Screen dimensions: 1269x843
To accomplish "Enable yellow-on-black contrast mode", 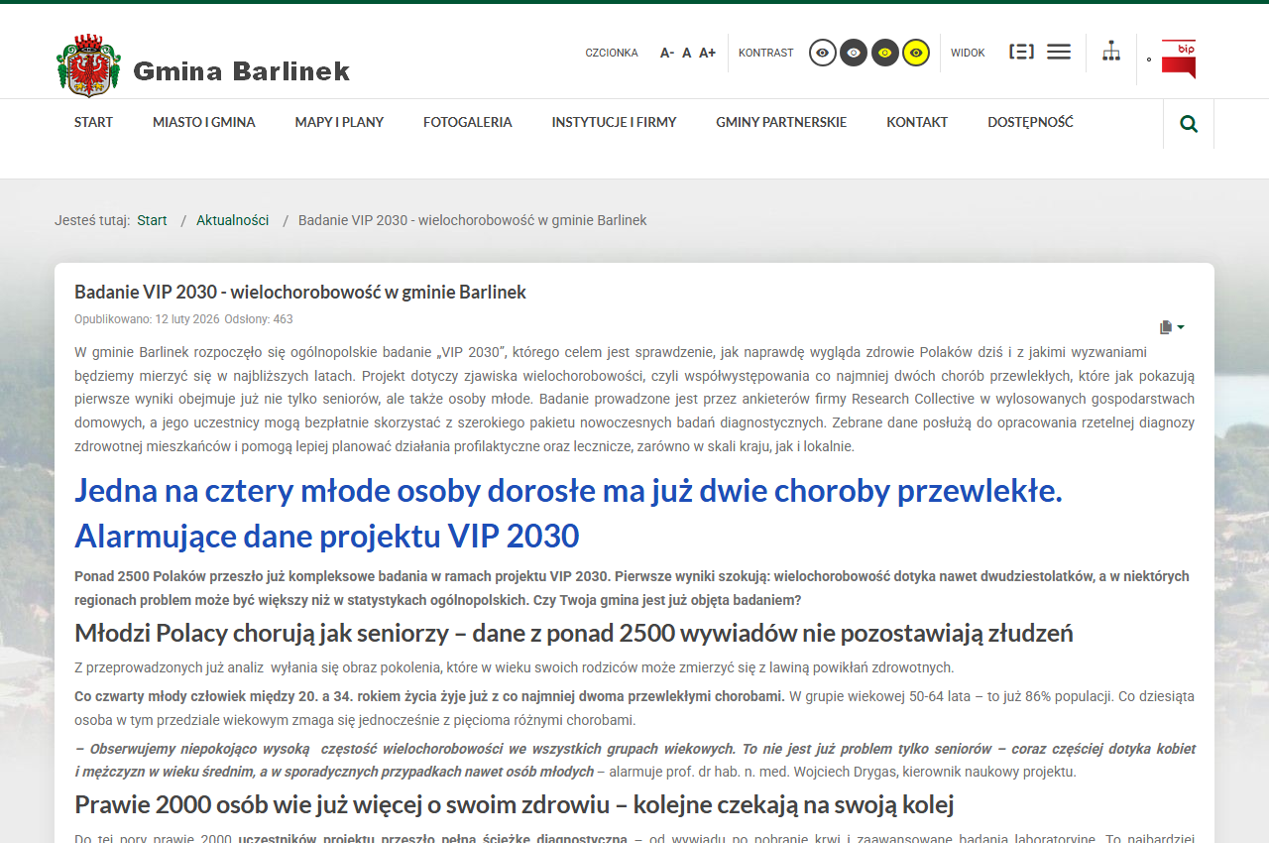I will pos(915,52).
